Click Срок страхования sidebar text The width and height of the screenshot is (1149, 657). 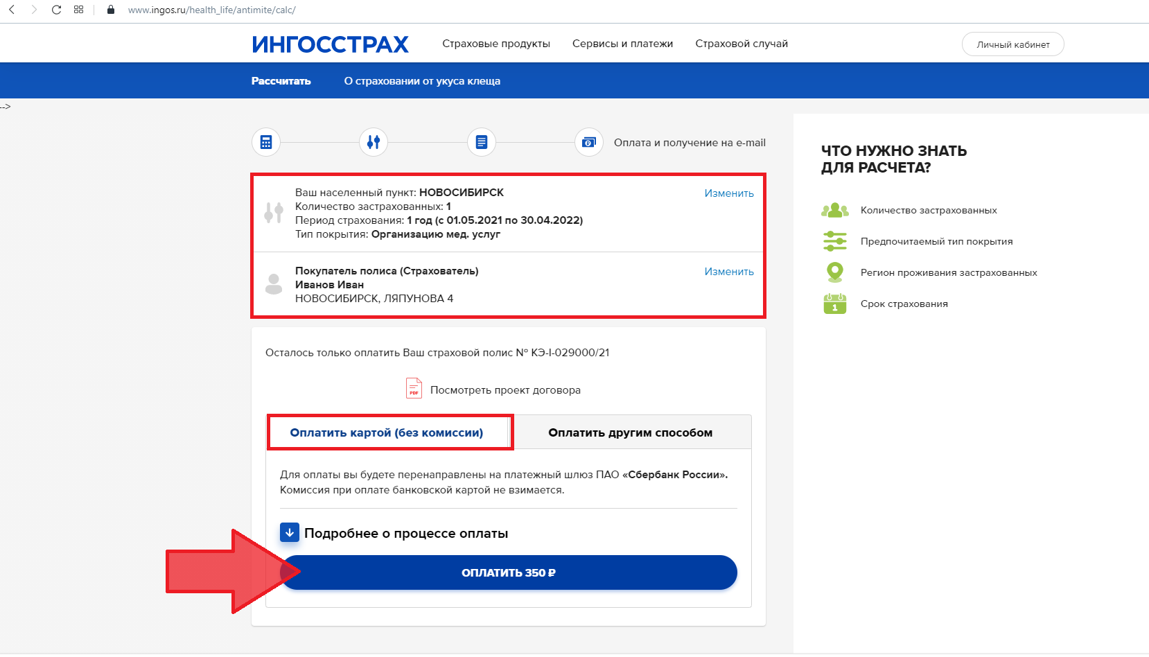click(904, 304)
